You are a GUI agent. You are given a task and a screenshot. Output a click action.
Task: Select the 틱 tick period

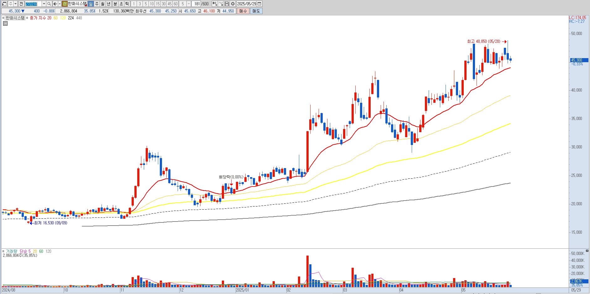pyautogui.click(x=127, y=4)
